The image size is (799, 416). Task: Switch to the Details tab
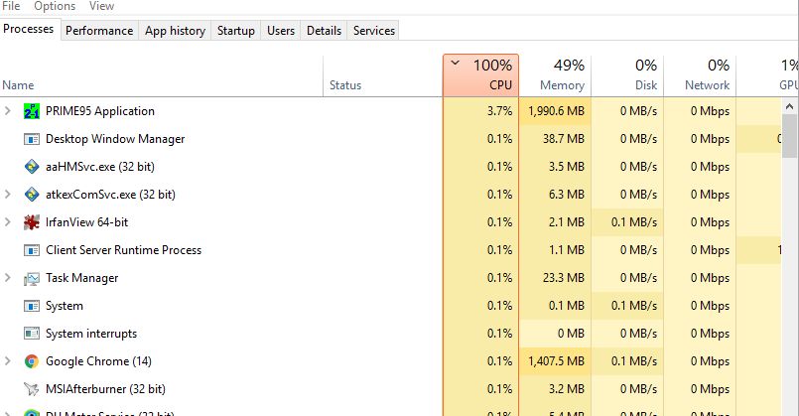point(325,31)
